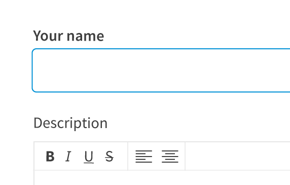This screenshot has height=185, width=290.
Task: Click inside the Description editor body
Action: tap(162, 178)
